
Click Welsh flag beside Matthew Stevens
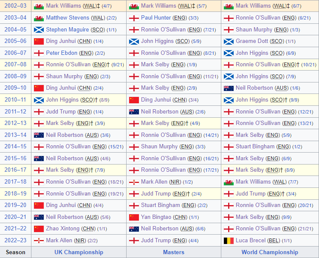click(39, 18)
